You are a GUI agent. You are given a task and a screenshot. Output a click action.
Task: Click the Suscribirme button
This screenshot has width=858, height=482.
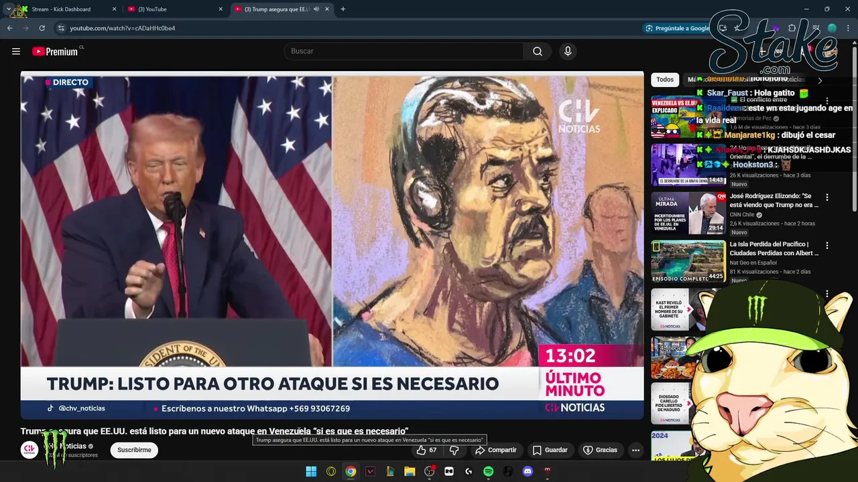[x=134, y=450]
